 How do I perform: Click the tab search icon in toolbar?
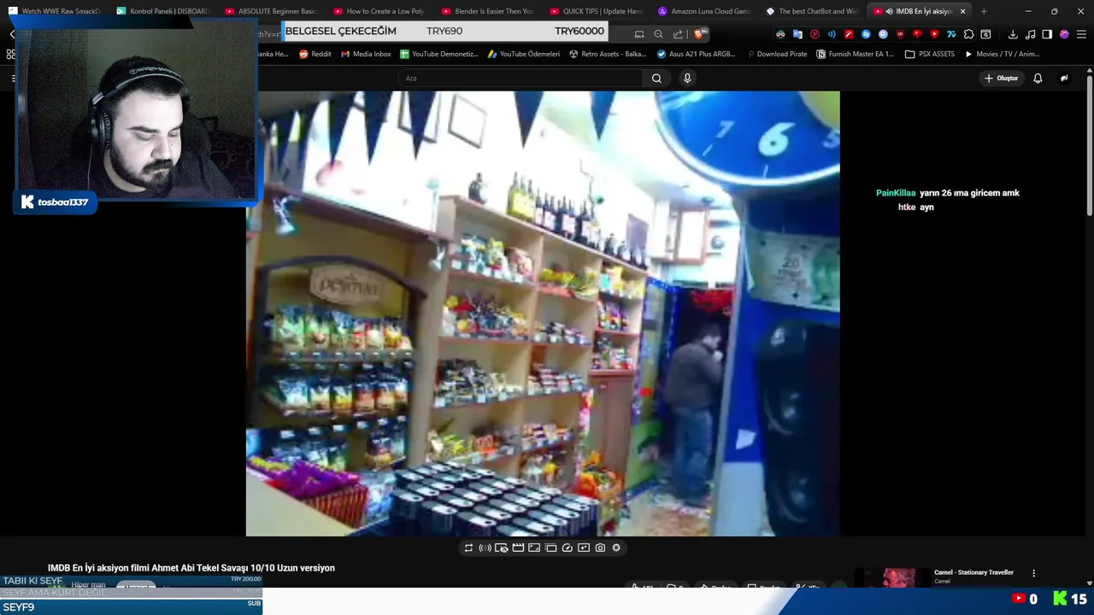pos(985,34)
